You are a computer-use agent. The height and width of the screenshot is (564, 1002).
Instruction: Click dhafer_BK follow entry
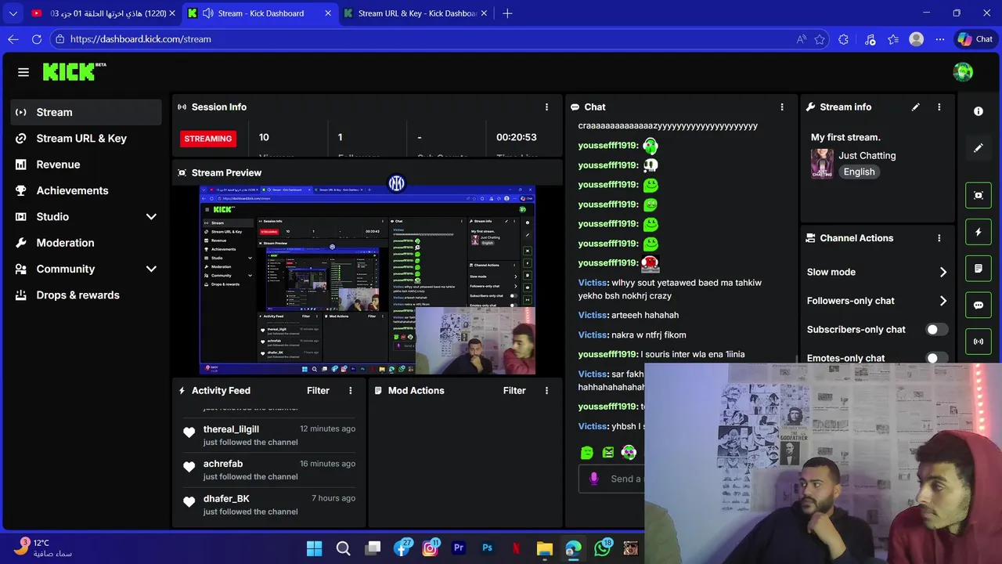click(269, 504)
